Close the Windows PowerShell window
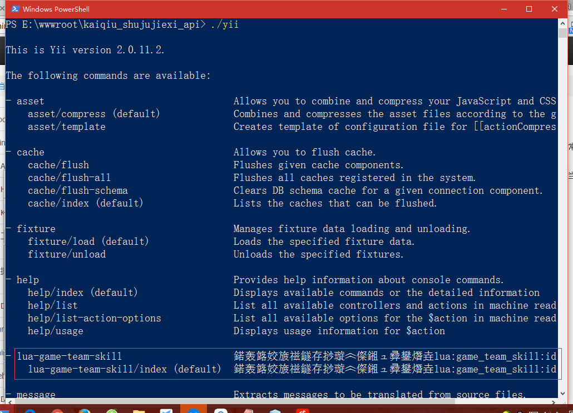Screen dimensions: 573x413 [x=555, y=9]
